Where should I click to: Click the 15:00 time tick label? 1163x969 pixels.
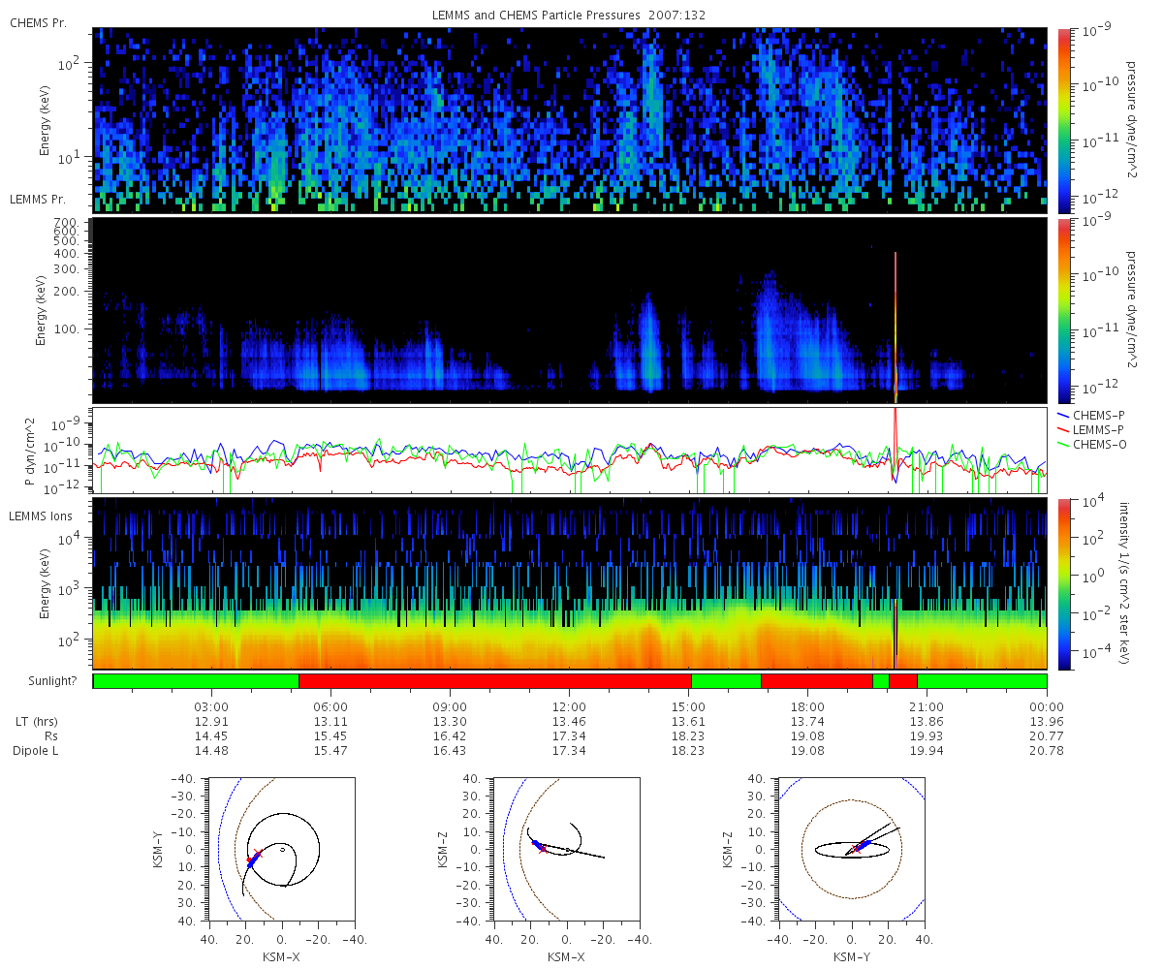click(689, 707)
